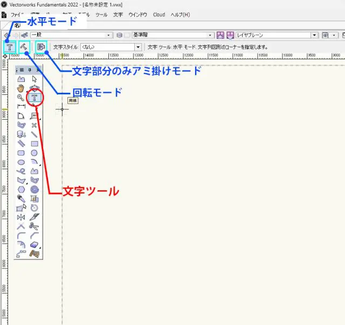Expand the レイヤプレーン plane dropdown

click(314, 35)
